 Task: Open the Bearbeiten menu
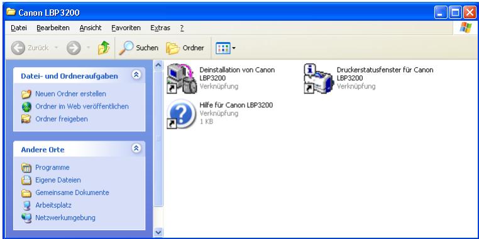pyautogui.click(x=53, y=28)
